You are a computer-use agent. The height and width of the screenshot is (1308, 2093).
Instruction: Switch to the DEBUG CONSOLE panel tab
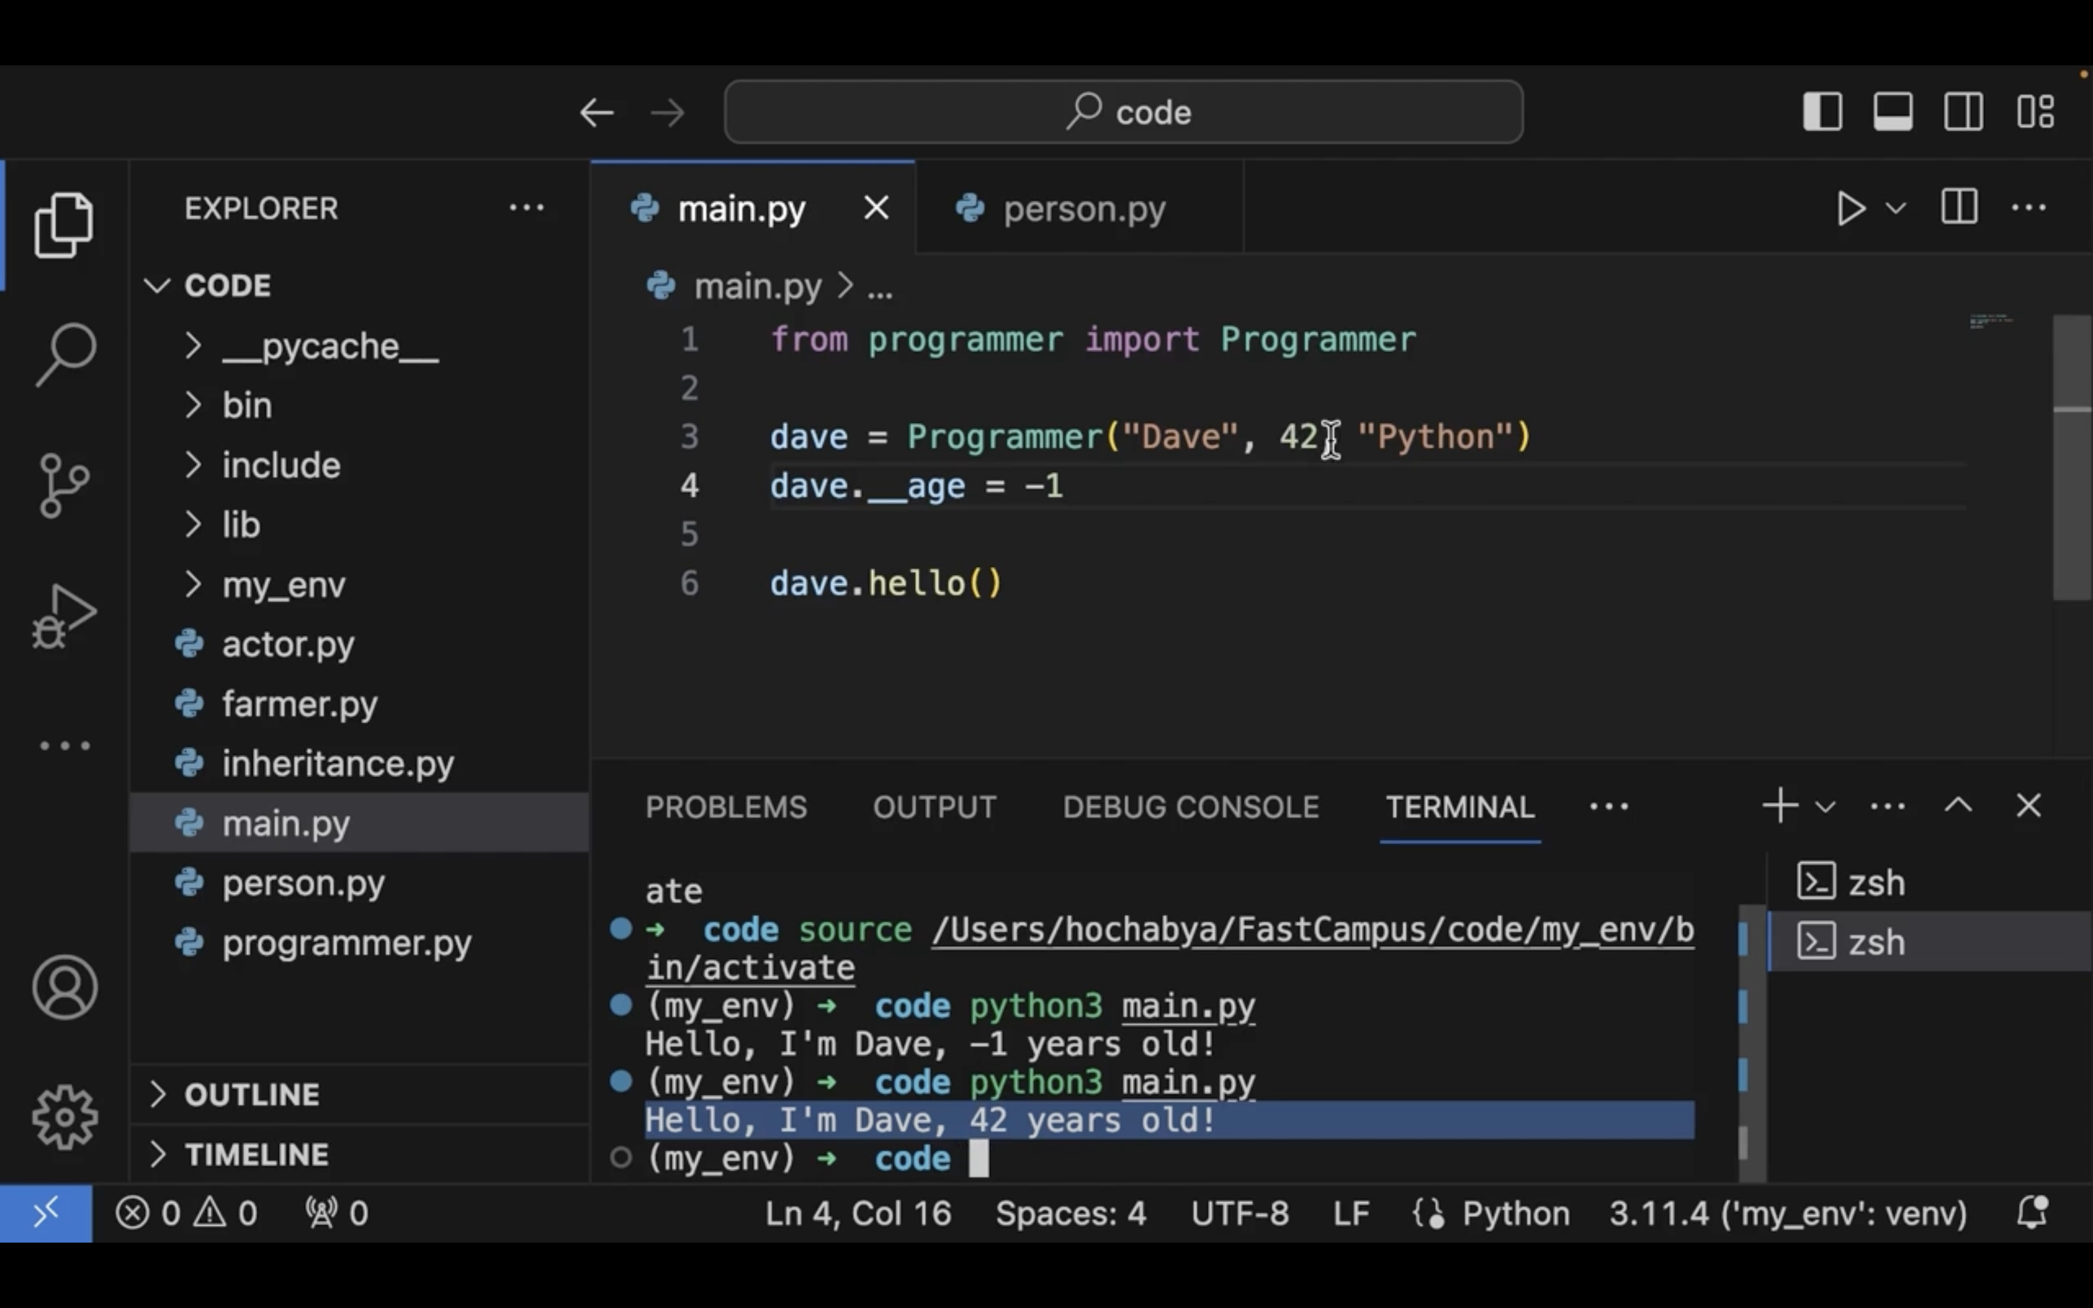(x=1190, y=807)
